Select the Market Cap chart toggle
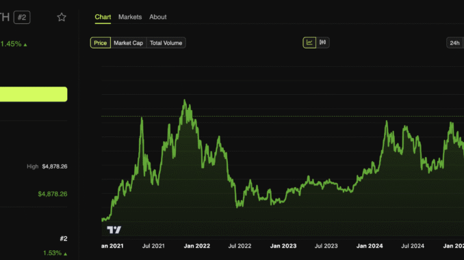The width and height of the screenshot is (464, 260). [129, 43]
